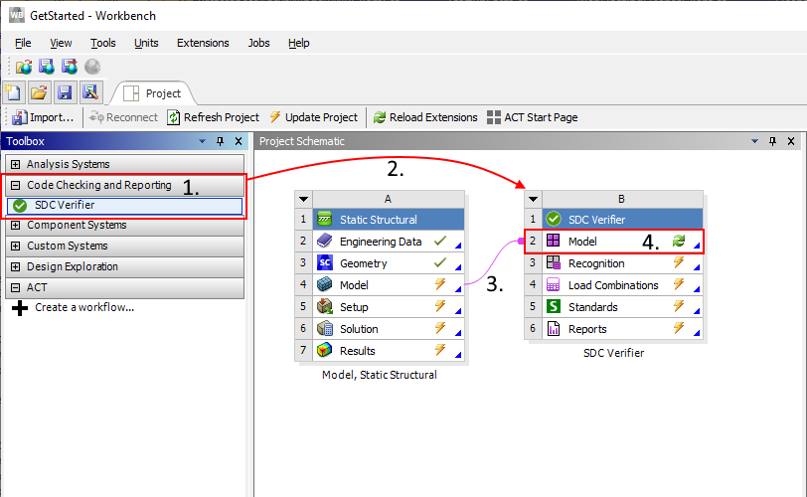Viewport: 807px width, 497px height.
Task: Expand the Analysis Systems toolbox group
Action: point(15,164)
